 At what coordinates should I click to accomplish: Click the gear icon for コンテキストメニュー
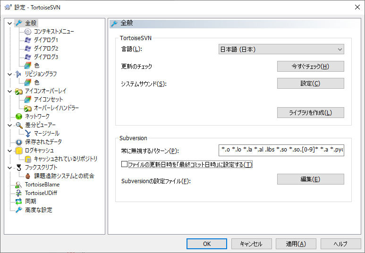pos(28,32)
